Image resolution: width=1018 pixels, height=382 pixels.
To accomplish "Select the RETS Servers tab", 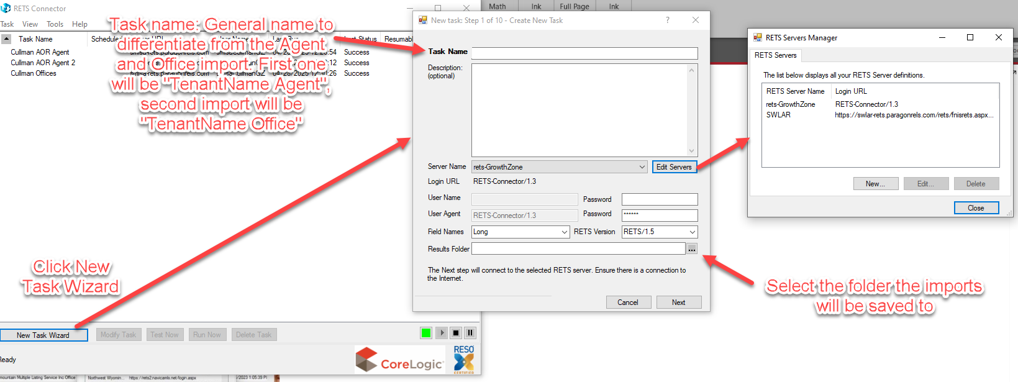I will 775,55.
